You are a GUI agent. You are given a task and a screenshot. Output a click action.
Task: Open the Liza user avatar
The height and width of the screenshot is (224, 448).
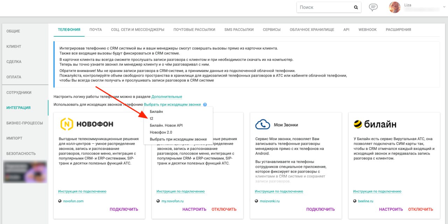pos(395,7)
